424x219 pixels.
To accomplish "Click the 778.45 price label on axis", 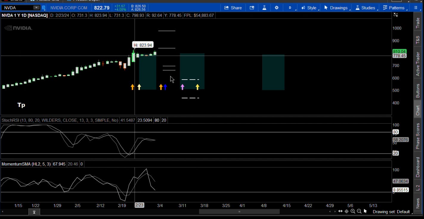I will click(400, 56).
